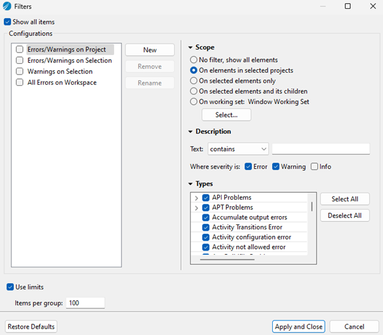Click the Cancel button
The image size is (383, 335).
click(x=354, y=327)
